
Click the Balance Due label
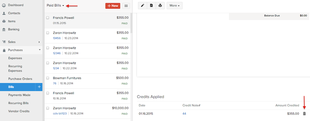pos(272,15)
